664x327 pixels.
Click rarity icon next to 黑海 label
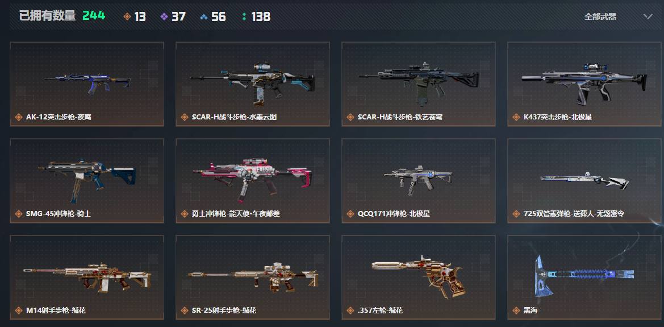point(516,311)
